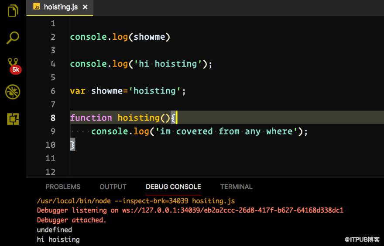Click the JS file icon on tab
The height and width of the screenshot is (246, 384).
pos(37,7)
